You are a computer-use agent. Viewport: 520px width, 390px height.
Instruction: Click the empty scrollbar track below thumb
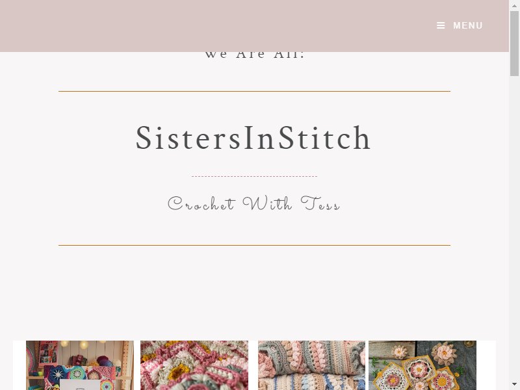point(514,227)
